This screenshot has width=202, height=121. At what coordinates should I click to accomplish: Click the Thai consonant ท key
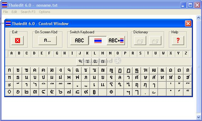coord(9,77)
